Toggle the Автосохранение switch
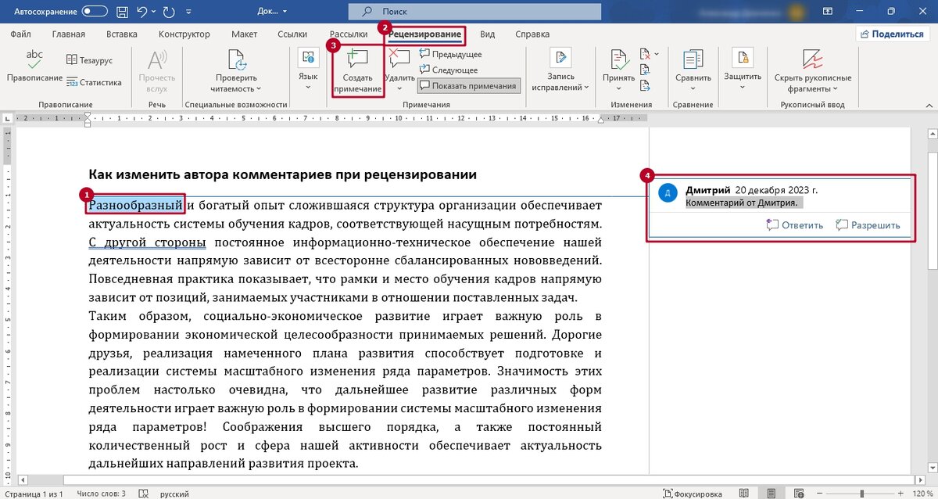938x499 pixels. click(95, 11)
